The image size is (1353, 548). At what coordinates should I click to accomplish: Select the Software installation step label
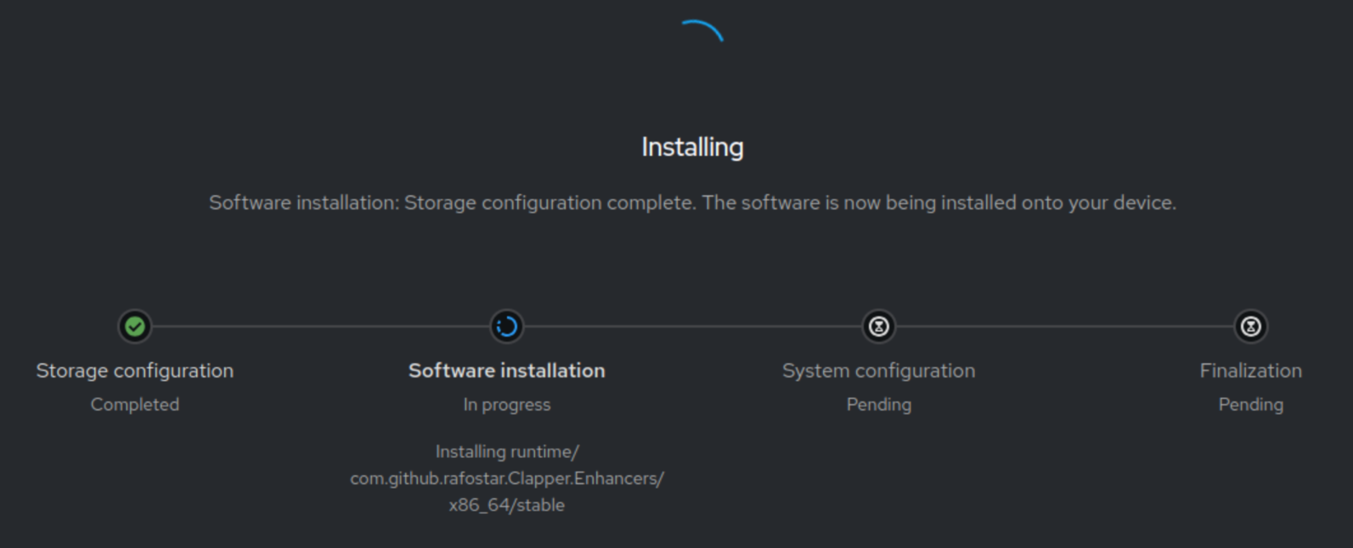[506, 371]
